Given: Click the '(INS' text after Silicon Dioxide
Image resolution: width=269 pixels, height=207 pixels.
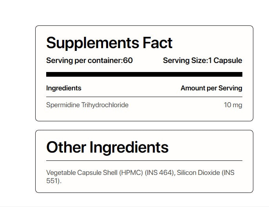Looking at the screenshot, I should pyautogui.click(x=228, y=173).
